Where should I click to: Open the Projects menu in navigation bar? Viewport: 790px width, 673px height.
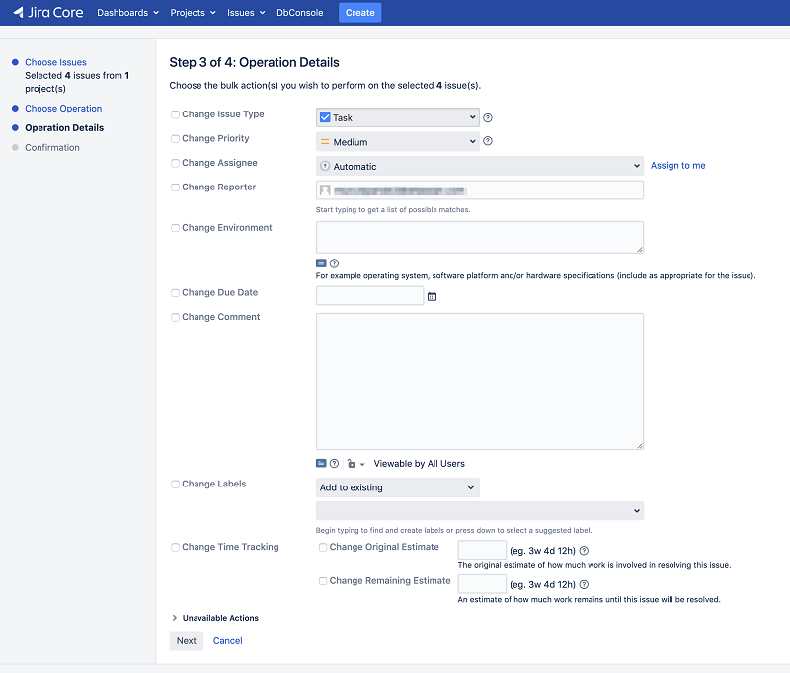pos(192,13)
